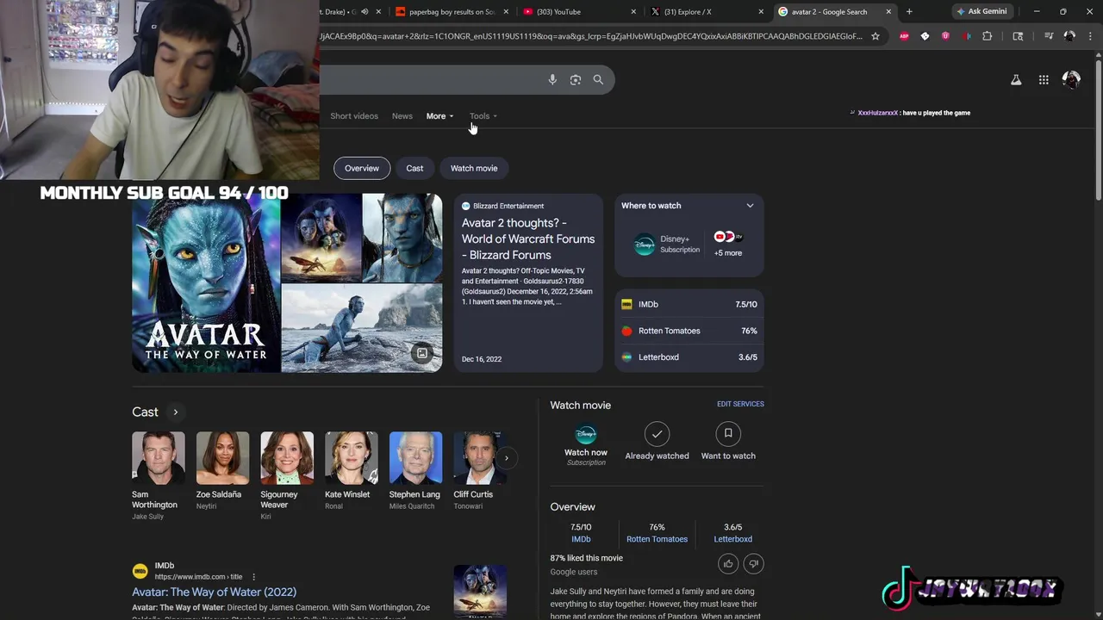Open the IMDb 7.5/10 rating row

(689, 304)
